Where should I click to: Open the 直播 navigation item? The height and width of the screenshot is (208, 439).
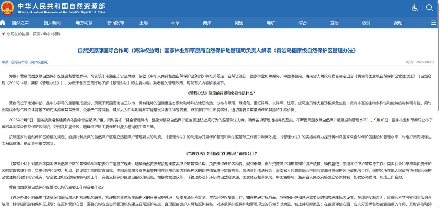pyautogui.click(x=334, y=23)
